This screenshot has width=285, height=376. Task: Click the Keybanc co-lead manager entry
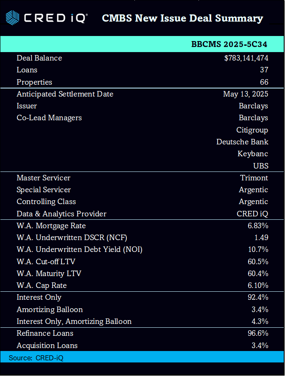[x=253, y=154]
